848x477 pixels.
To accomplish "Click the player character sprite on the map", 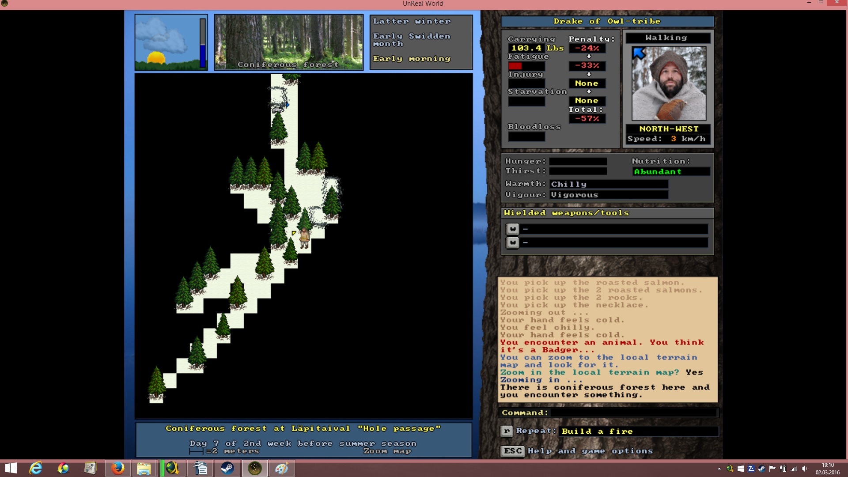I will point(304,238).
